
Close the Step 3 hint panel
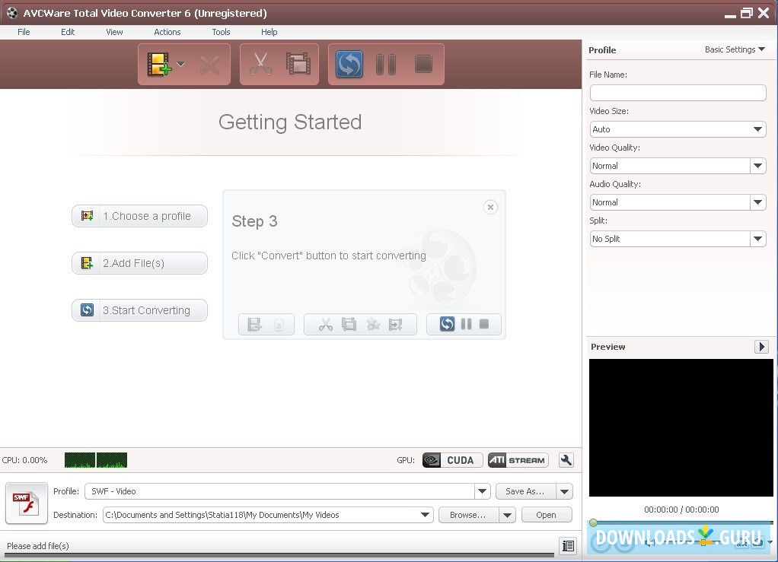[491, 207]
